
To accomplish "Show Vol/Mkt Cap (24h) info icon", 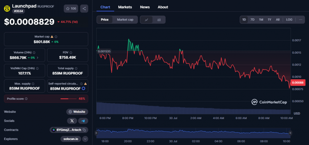I will [37, 68].
